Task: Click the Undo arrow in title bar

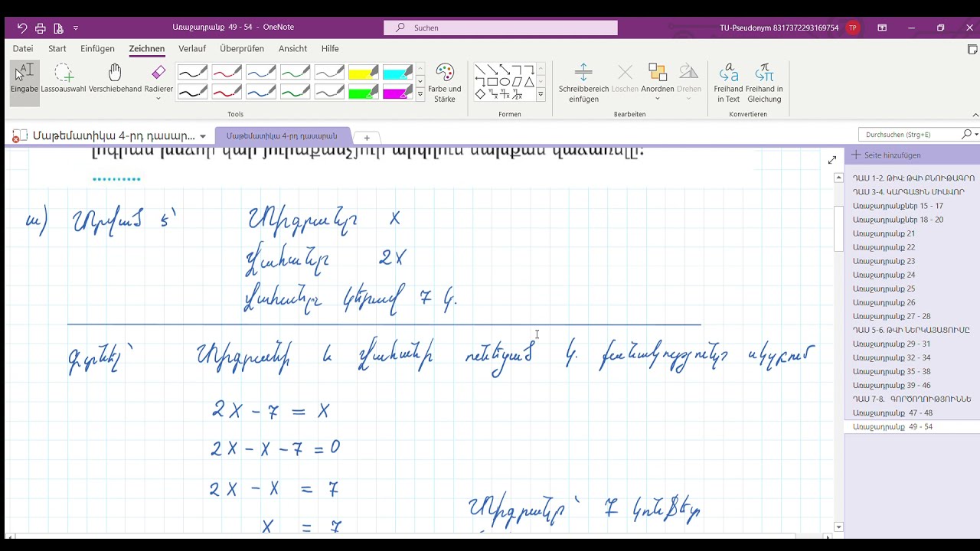Action: pyautogui.click(x=22, y=28)
